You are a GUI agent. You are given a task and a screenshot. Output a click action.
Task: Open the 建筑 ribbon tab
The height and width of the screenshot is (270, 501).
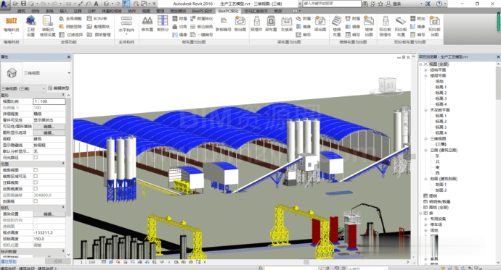pos(21,11)
